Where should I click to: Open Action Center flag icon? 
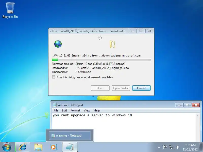coord(165,147)
